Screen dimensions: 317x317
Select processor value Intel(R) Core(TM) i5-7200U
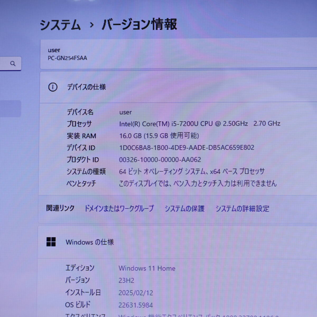tap(200, 124)
